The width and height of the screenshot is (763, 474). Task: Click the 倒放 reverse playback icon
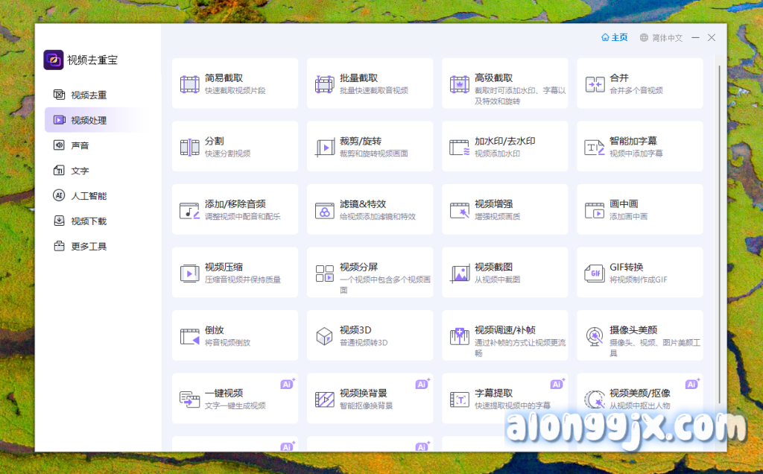click(189, 336)
